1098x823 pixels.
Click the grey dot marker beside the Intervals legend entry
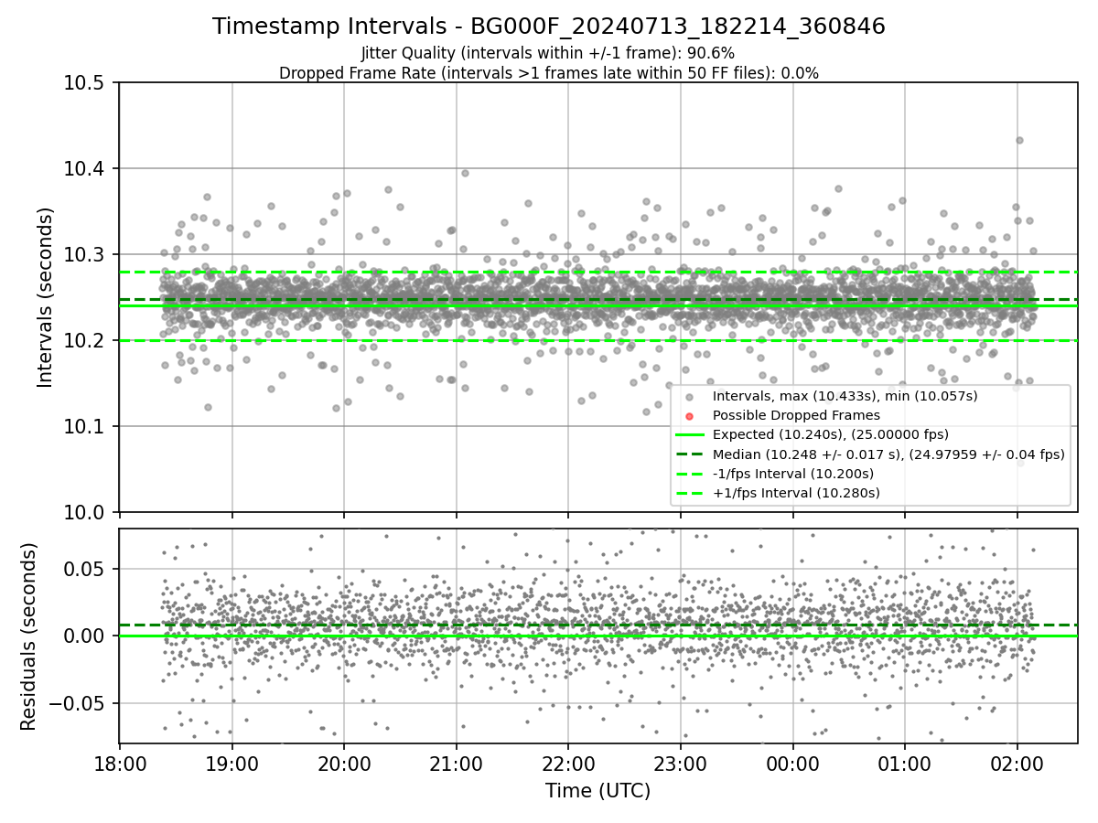(689, 397)
